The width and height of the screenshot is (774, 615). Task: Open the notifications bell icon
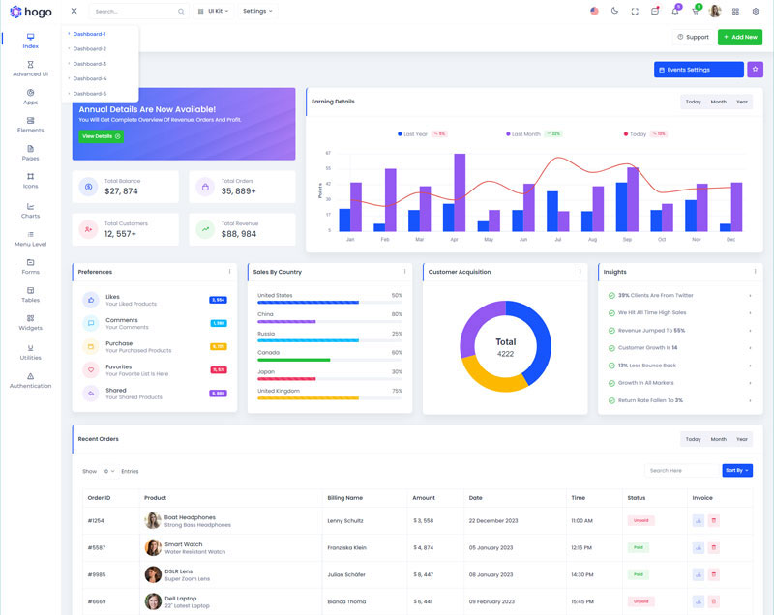674,12
